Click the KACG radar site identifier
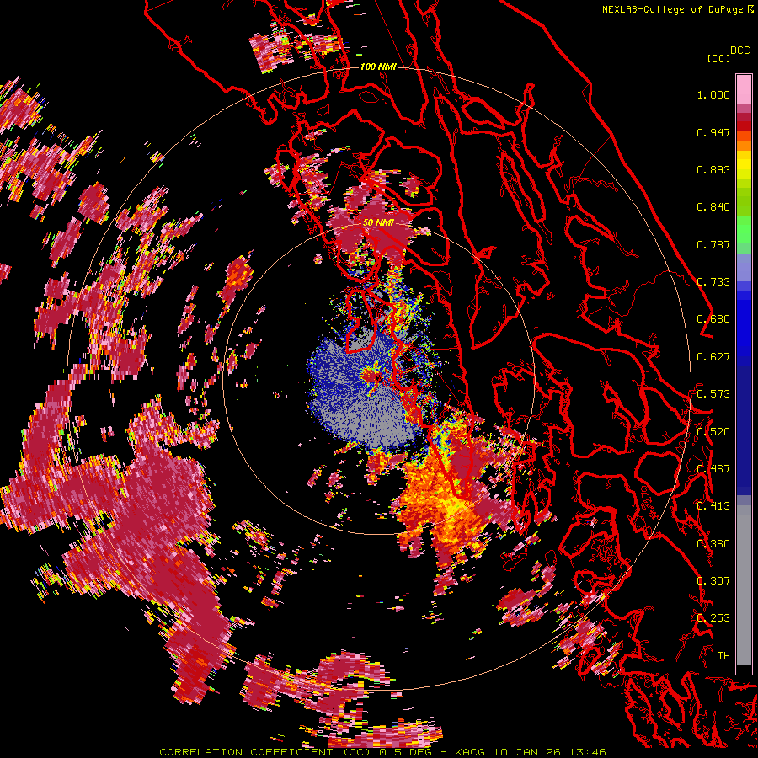The height and width of the screenshot is (758, 758). 472,752
